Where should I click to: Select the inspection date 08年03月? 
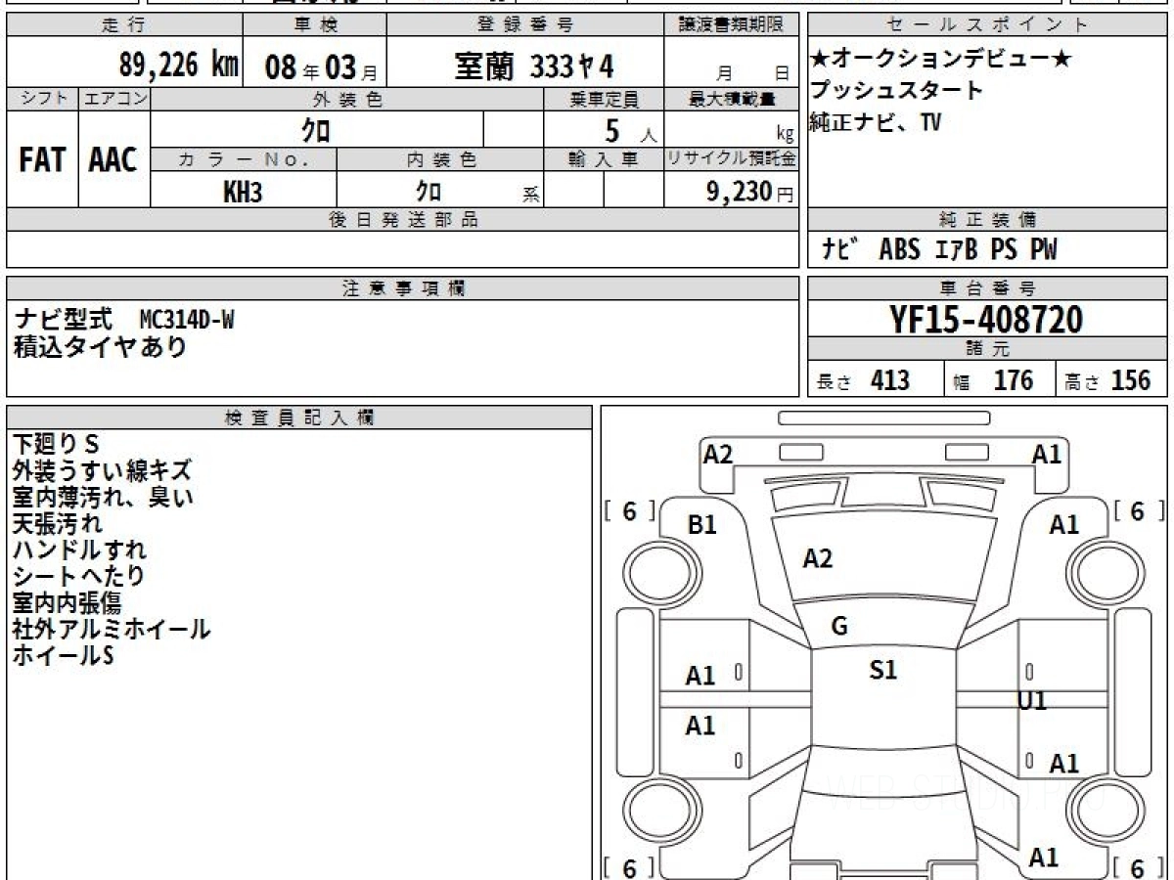(x=321, y=66)
